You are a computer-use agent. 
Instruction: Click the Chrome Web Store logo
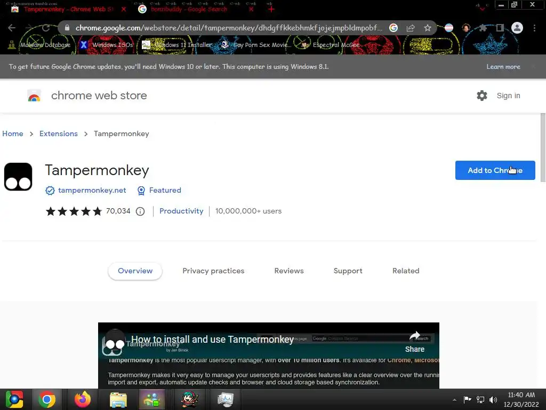click(34, 96)
